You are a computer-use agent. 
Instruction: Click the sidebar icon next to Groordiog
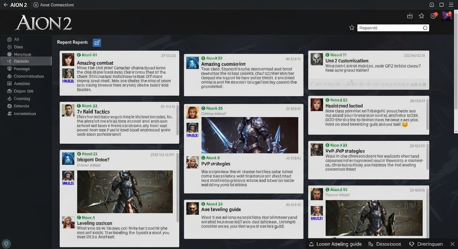click(x=9, y=99)
